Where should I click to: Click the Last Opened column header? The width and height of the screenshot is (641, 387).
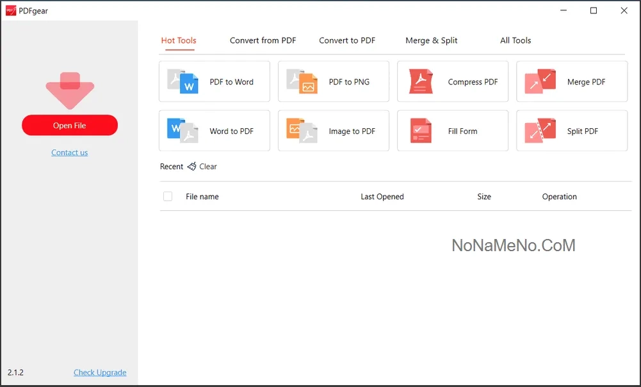(382, 197)
